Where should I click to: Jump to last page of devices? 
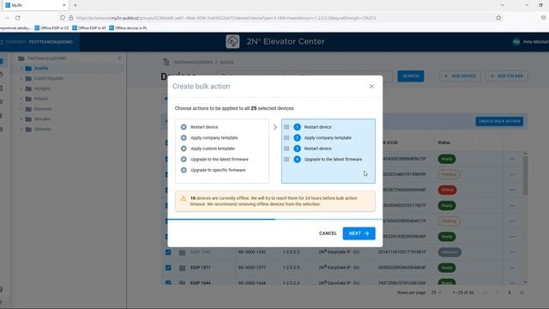coord(522,293)
